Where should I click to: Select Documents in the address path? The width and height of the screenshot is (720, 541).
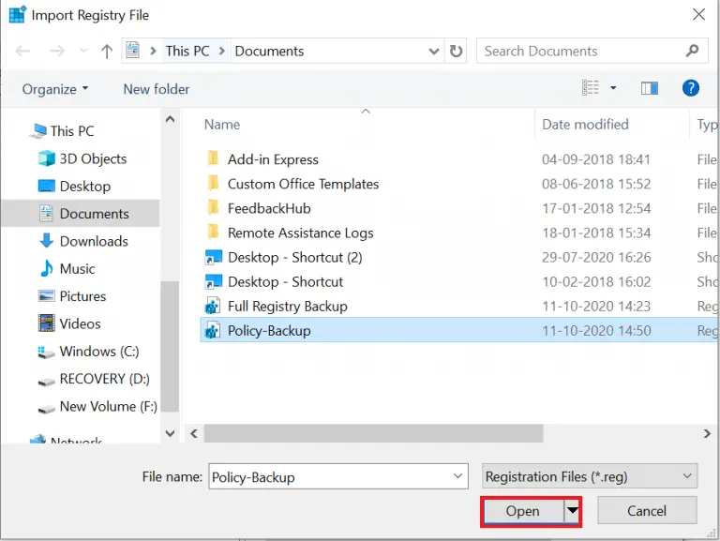(270, 51)
